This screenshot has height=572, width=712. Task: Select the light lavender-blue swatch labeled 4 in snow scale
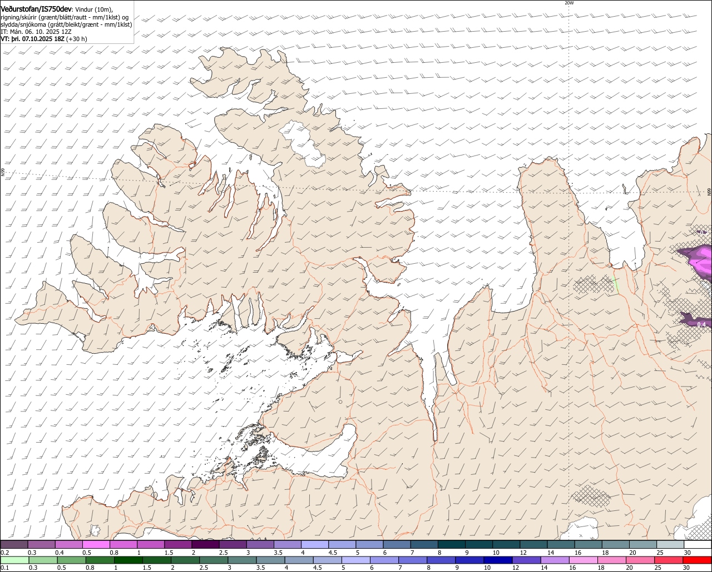(x=315, y=545)
